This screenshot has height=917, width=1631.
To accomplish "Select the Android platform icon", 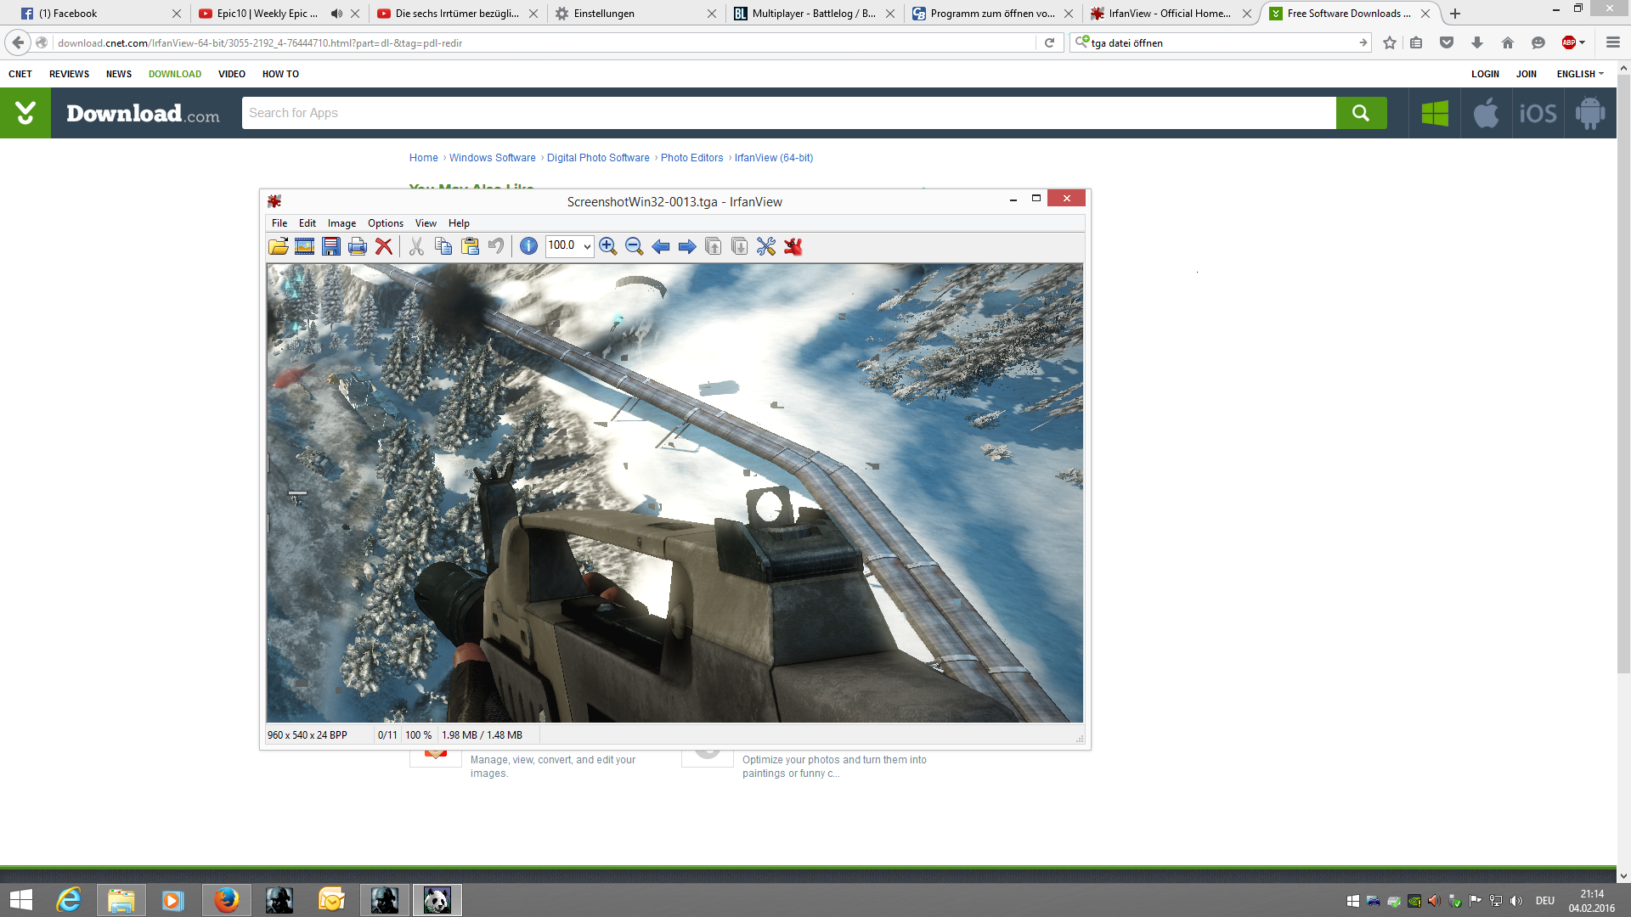I will (x=1590, y=113).
